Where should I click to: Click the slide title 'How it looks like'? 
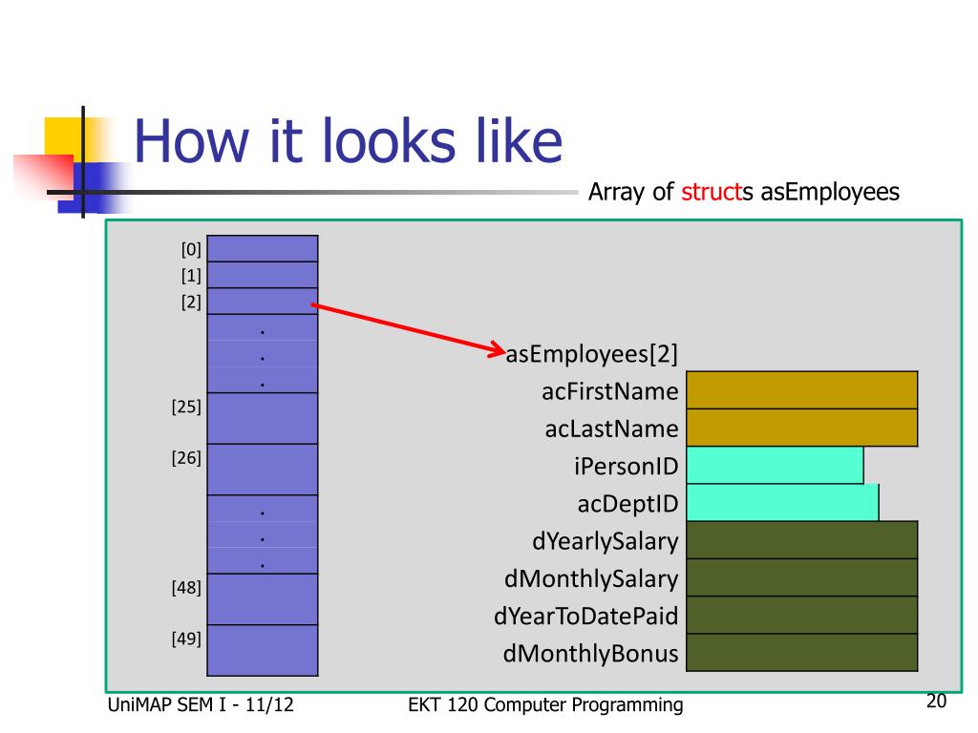(348, 141)
